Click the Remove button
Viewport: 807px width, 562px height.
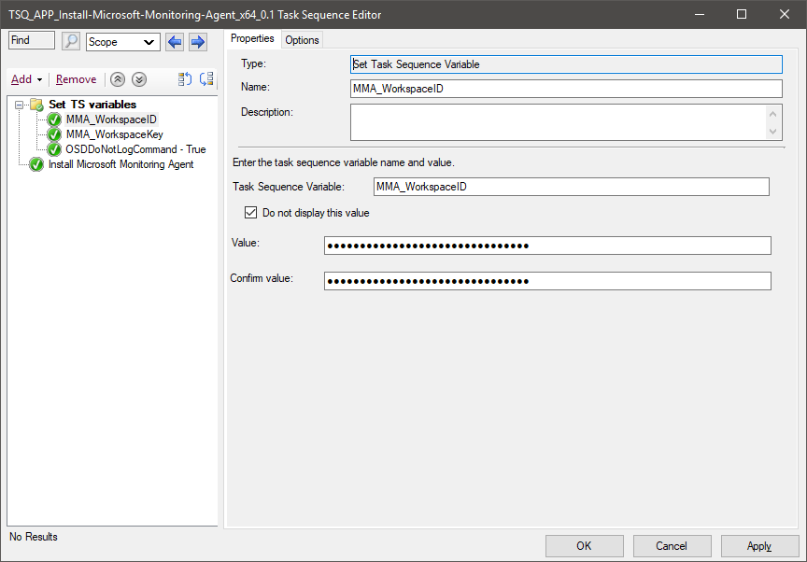[76, 79]
